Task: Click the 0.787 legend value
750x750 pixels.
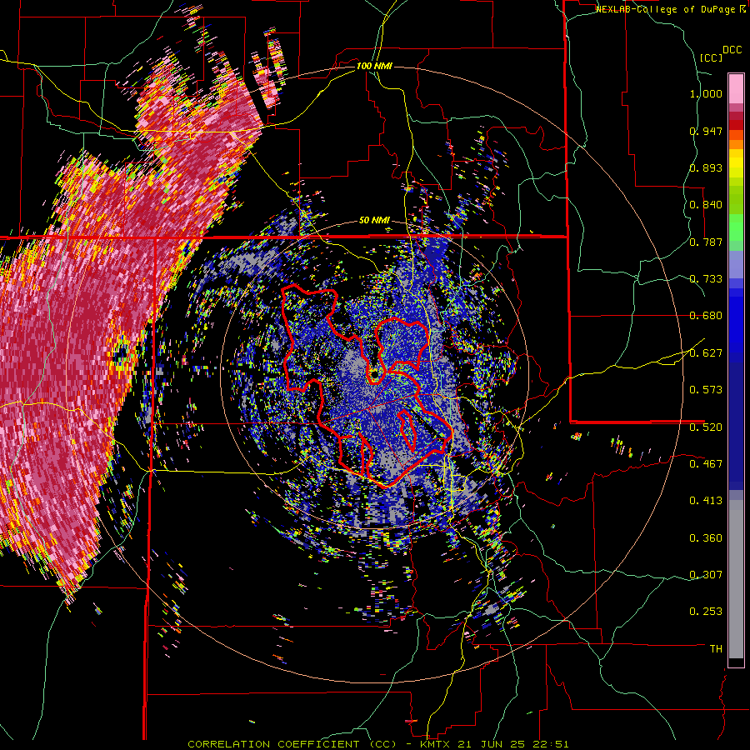Action: [706, 242]
